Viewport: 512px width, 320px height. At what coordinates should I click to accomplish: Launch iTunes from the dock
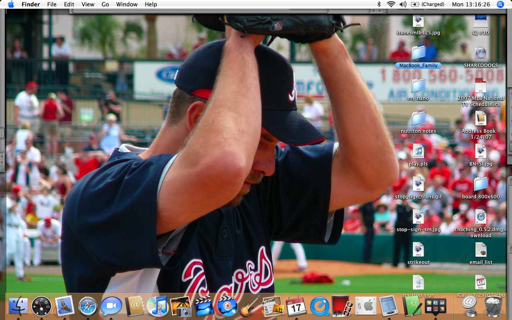tap(157, 306)
